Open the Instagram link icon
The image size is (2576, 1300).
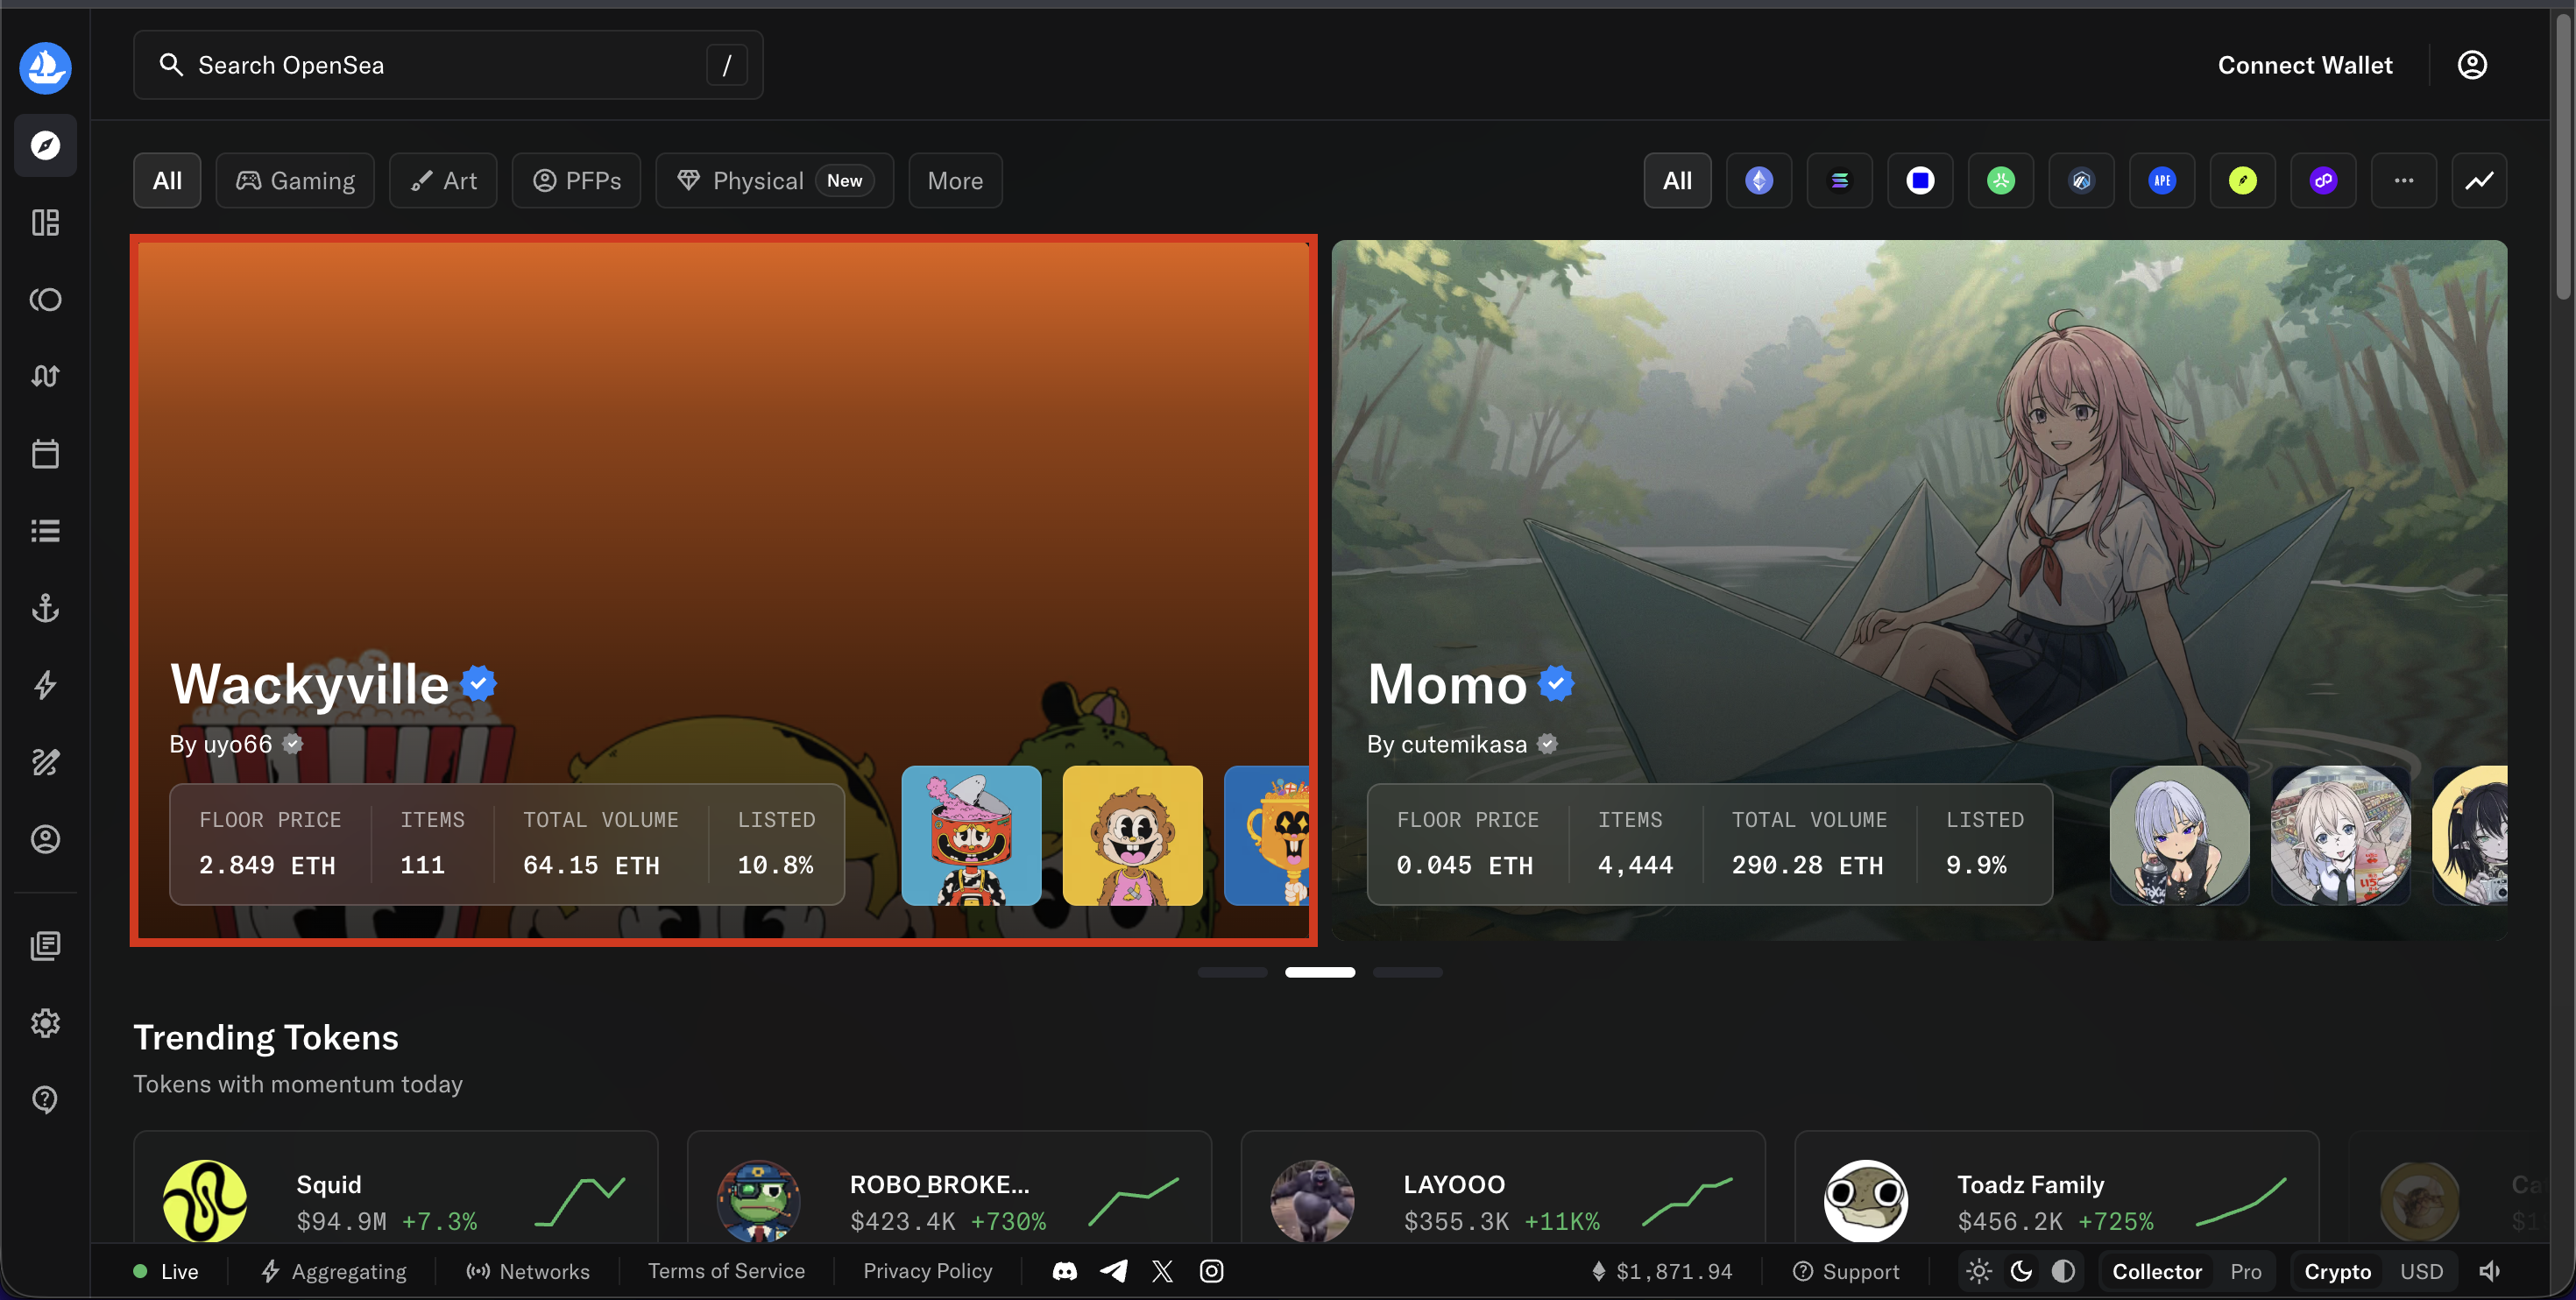[x=1211, y=1271]
